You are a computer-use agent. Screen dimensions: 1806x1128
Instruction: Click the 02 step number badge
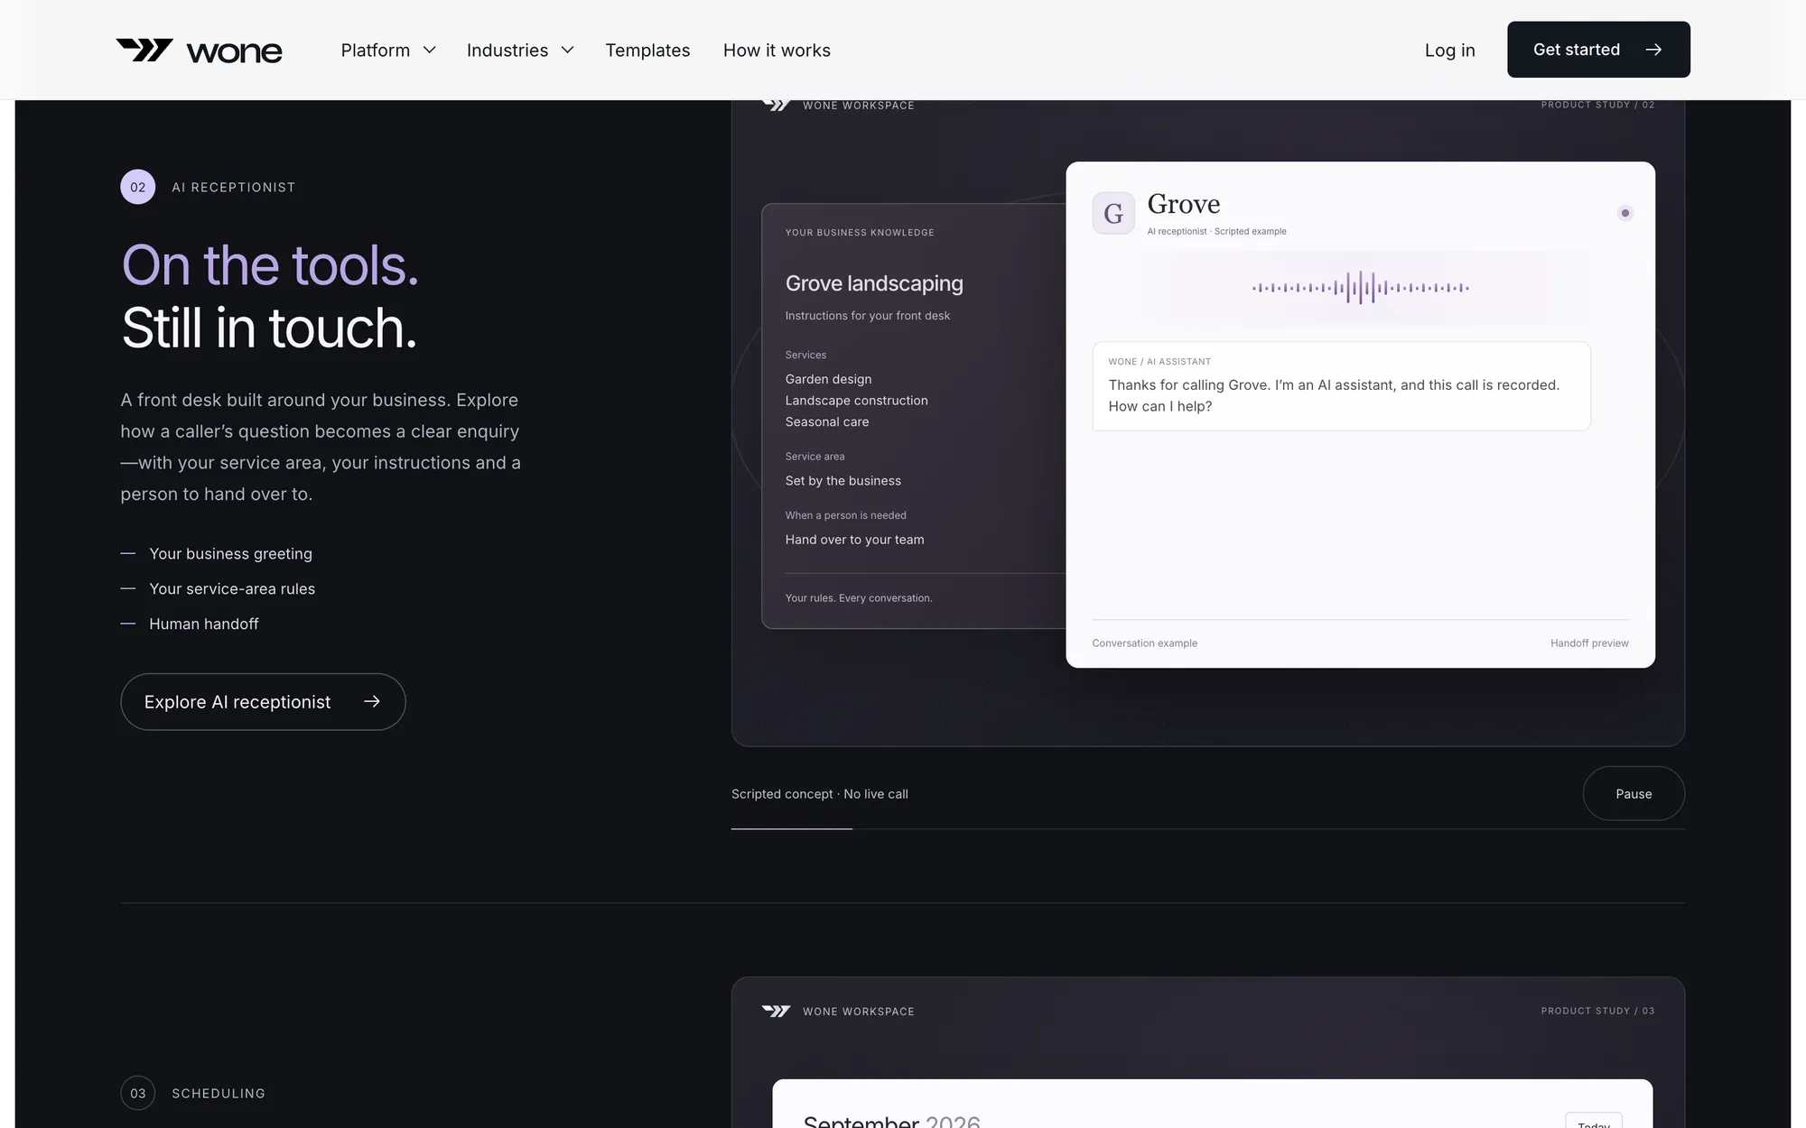tap(137, 187)
